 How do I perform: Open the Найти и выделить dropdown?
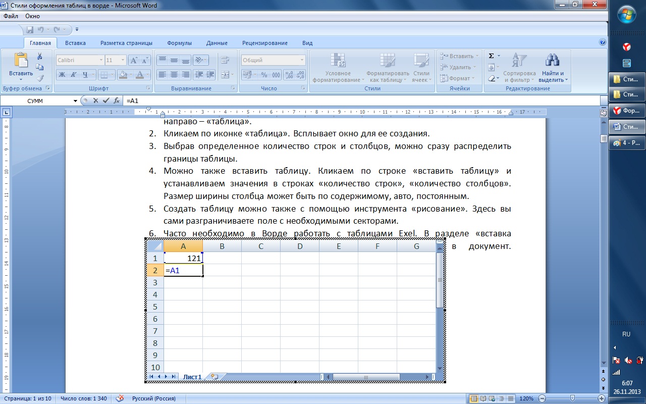[x=553, y=67]
